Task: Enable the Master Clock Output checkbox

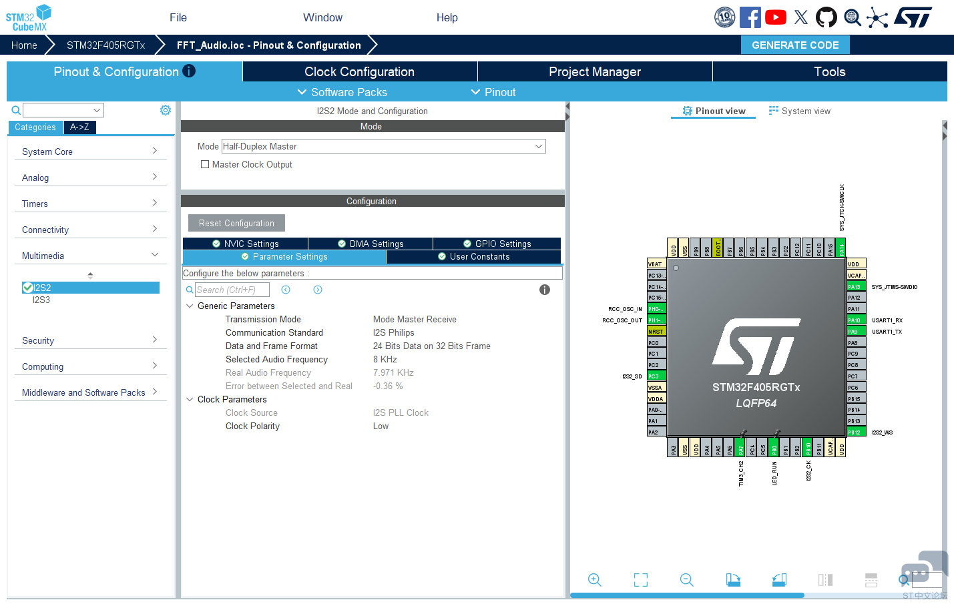Action: [x=205, y=164]
